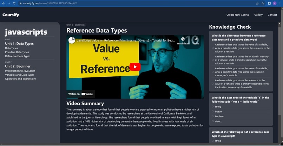Click the UNIT 1 • CHAPTER 3 label
The image size is (283, 146).
76,25
